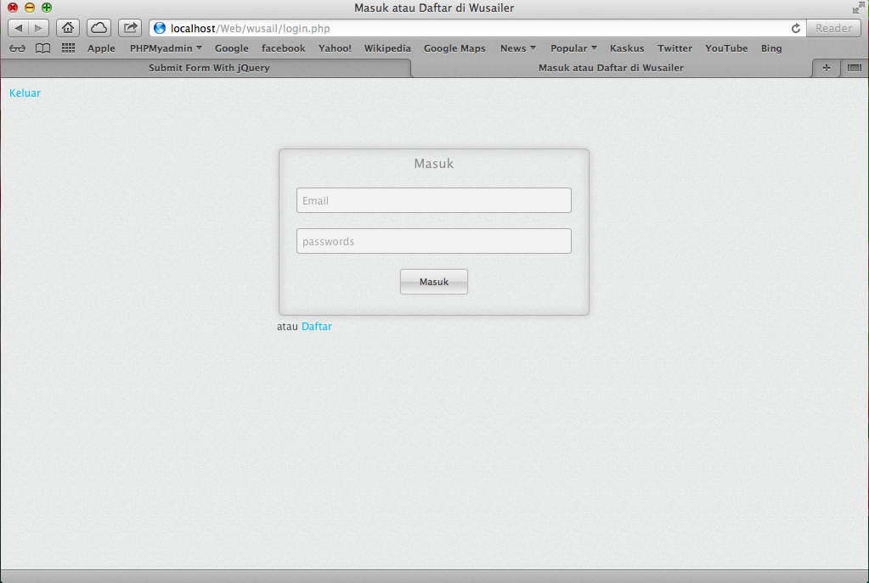Open the Apple bookmark
The height and width of the screenshot is (583, 869).
[101, 48]
